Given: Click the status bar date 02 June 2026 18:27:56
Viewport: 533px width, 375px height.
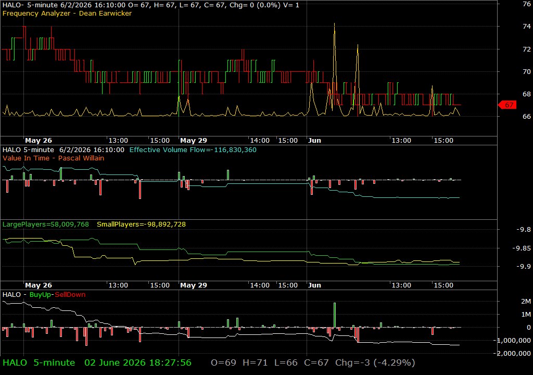Looking at the screenshot, I should click(x=137, y=362).
